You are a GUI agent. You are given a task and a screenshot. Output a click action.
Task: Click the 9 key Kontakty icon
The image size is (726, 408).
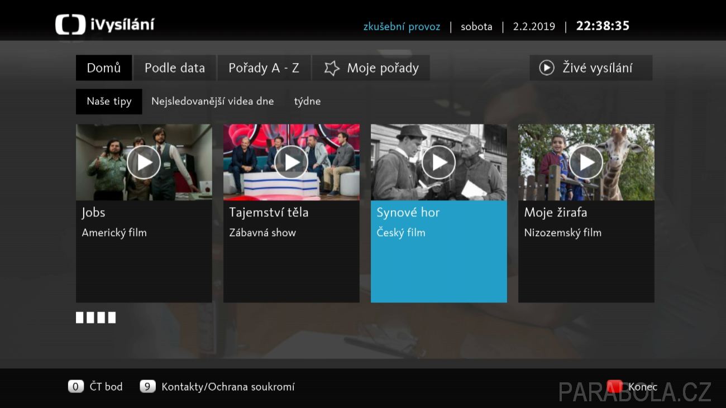click(147, 386)
